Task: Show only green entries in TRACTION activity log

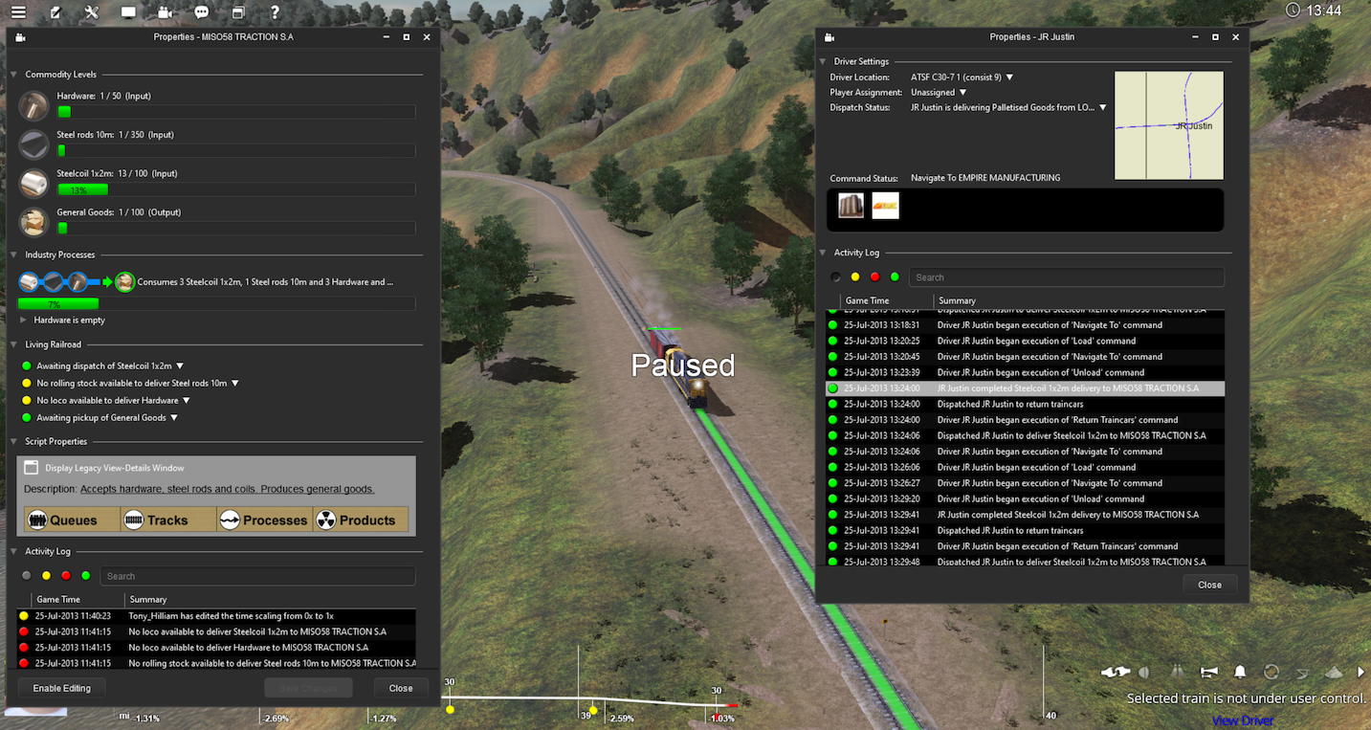Action: tap(85, 575)
